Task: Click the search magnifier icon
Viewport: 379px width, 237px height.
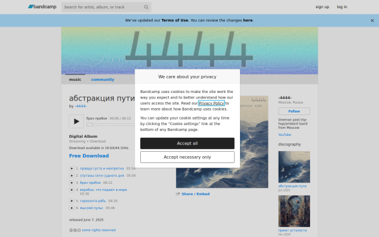Action: click(146, 7)
